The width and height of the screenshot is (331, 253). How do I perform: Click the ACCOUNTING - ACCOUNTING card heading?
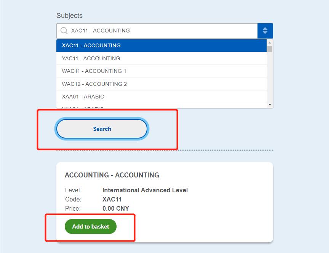tap(112, 175)
